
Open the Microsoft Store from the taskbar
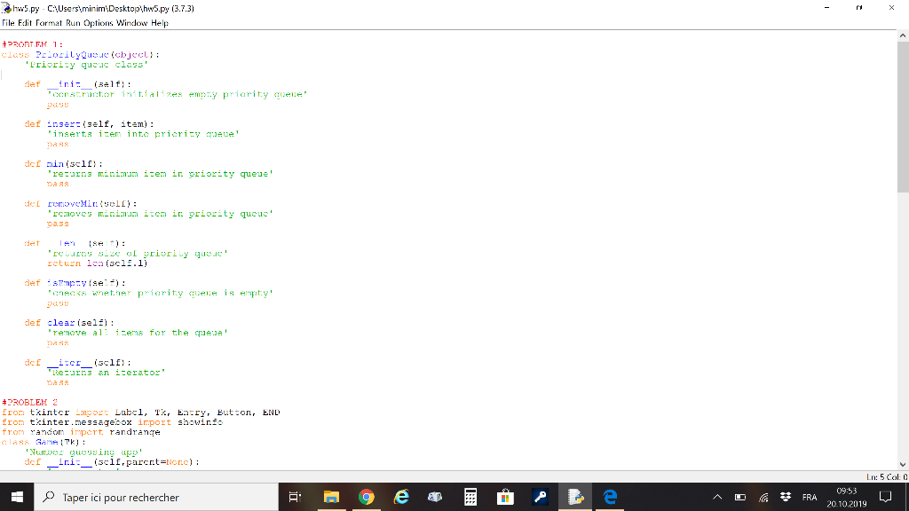504,497
